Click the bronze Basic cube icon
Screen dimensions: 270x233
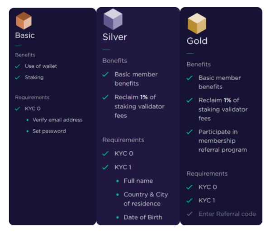[24, 21]
